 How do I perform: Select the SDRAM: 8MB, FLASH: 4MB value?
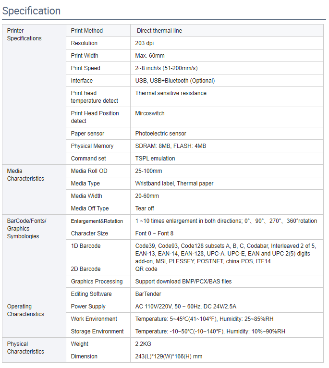tap(171, 146)
